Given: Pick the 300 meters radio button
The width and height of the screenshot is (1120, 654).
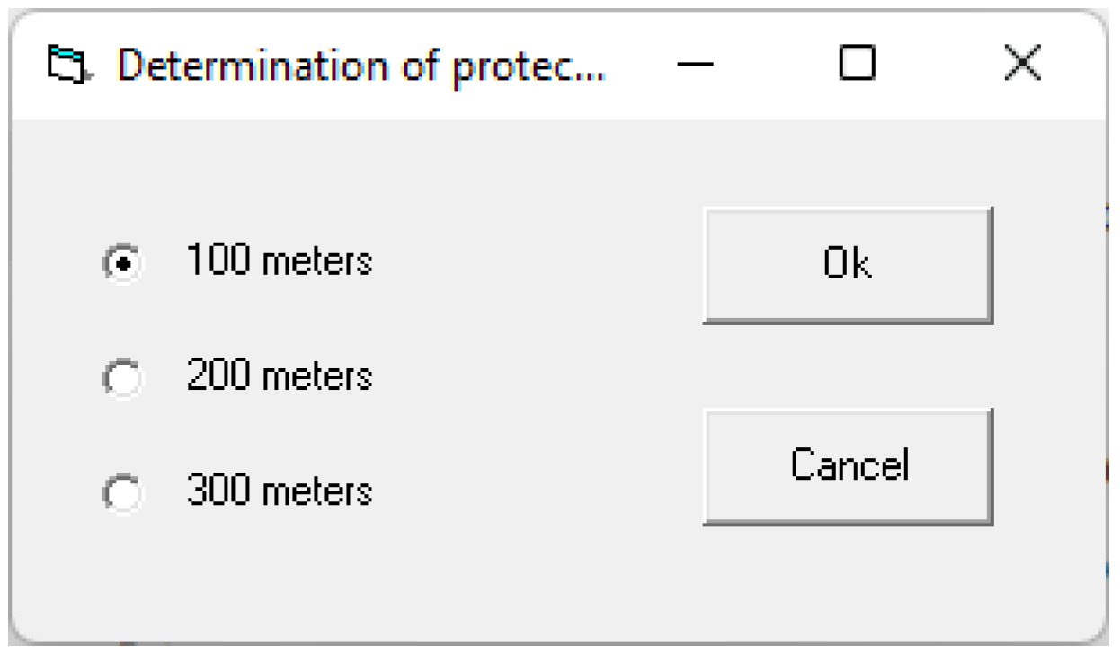Looking at the screenshot, I should 121,492.
